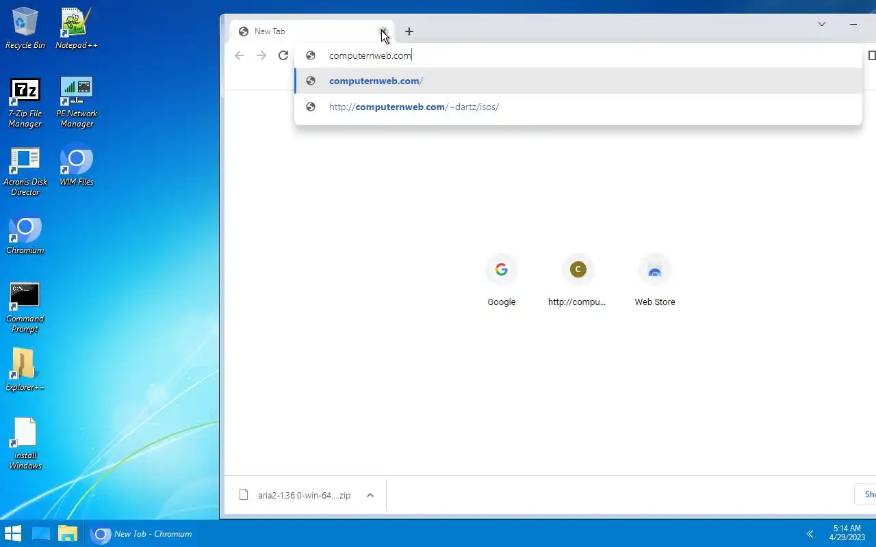The width and height of the screenshot is (876, 547).
Task: Open PE Network Manager shortcut
Action: (77, 102)
